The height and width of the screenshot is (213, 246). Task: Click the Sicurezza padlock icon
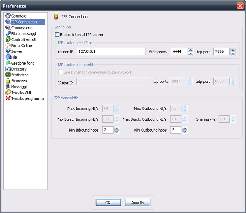coord(8,81)
